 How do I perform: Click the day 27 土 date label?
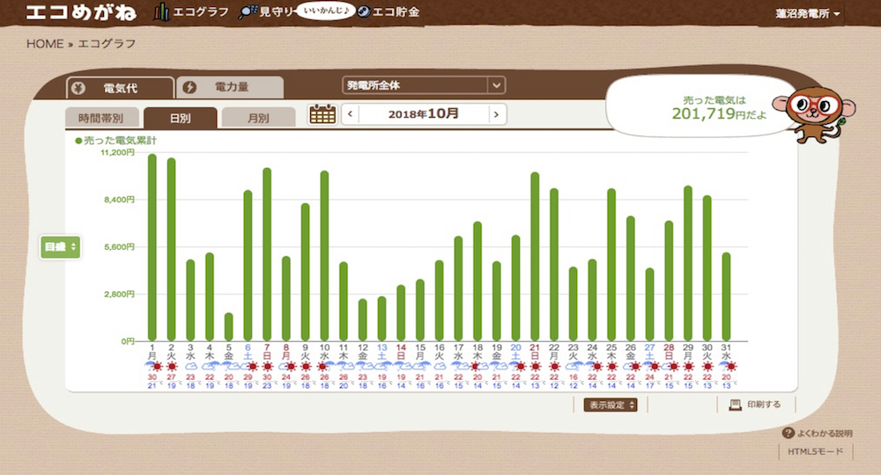point(649,352)
